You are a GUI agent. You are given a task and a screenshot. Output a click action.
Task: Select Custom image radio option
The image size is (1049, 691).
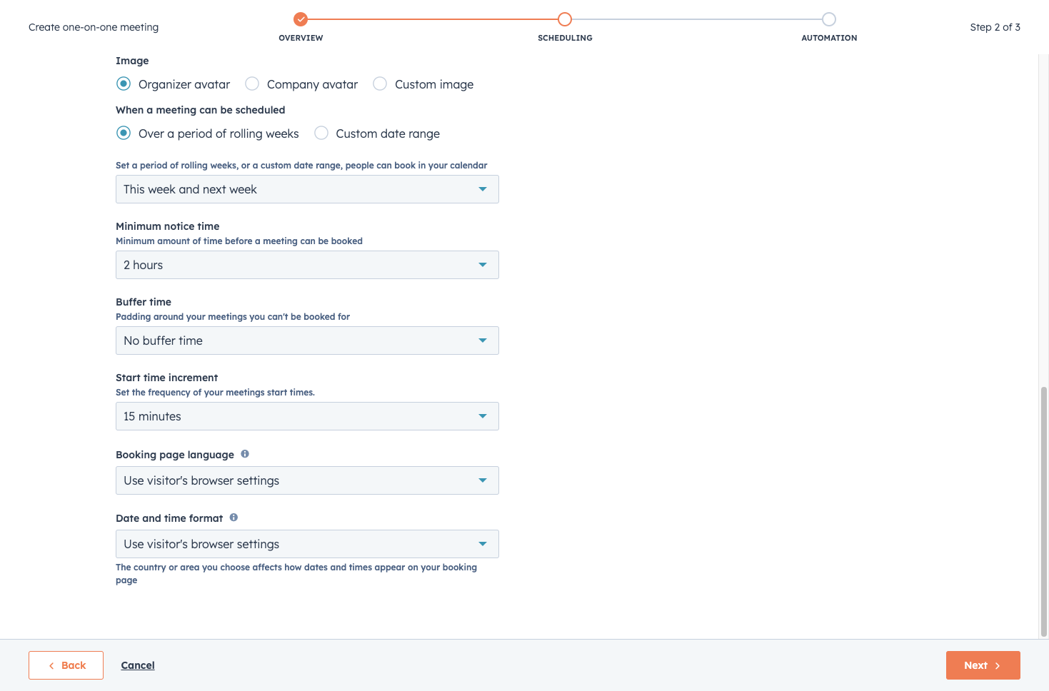point(380,84)
